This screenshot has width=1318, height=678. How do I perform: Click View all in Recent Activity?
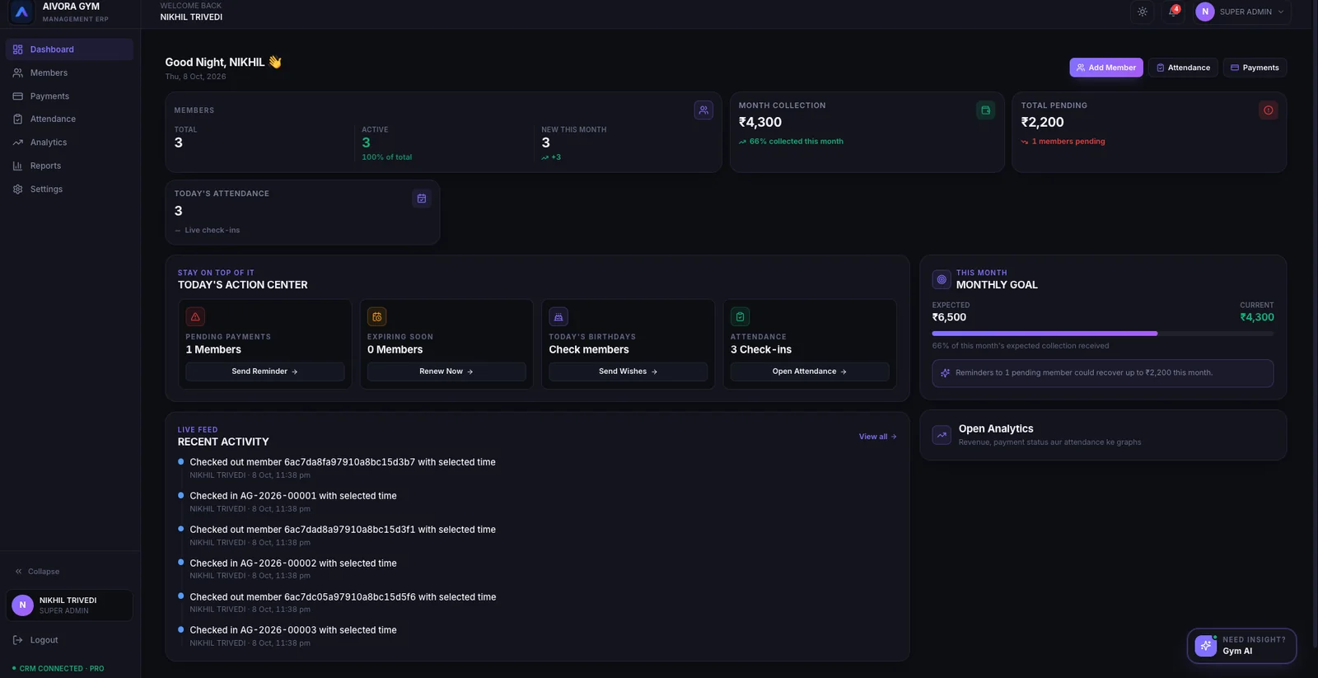pos(877,437)
